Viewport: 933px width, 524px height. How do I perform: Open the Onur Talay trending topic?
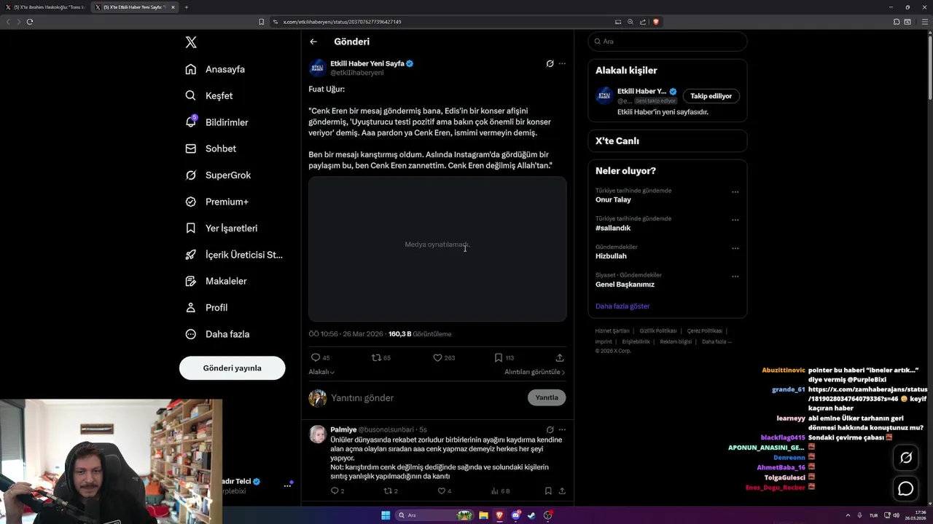tap(613, 199)
